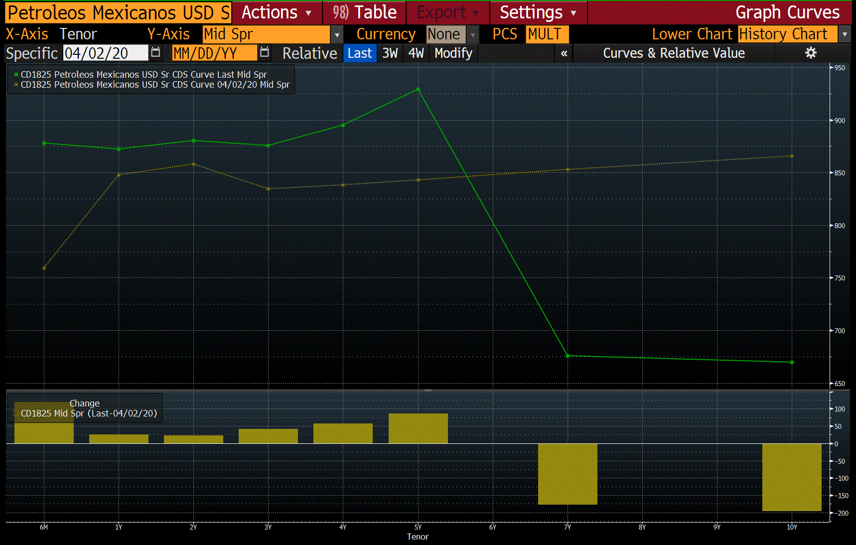The width and height of the screenshot is (856, 545).
Task: Open the Currency None dropdown arrow
Action: coord(473,35)
